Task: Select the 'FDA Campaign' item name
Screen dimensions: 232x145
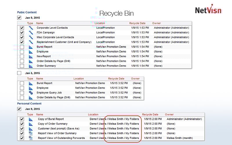Action: 46,32
